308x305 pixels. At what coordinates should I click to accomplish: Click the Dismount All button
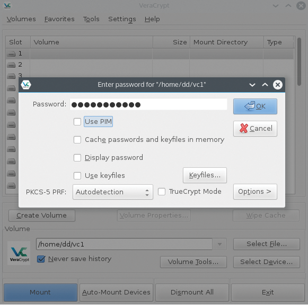coord(192,292)
